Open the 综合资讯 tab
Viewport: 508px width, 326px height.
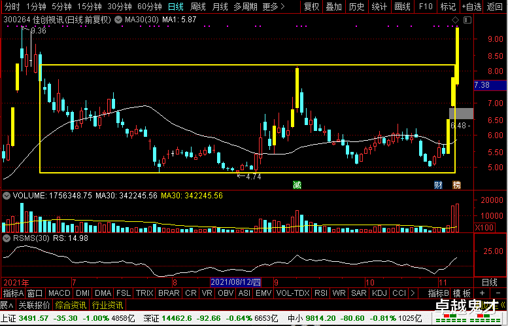tap(71, 305)
